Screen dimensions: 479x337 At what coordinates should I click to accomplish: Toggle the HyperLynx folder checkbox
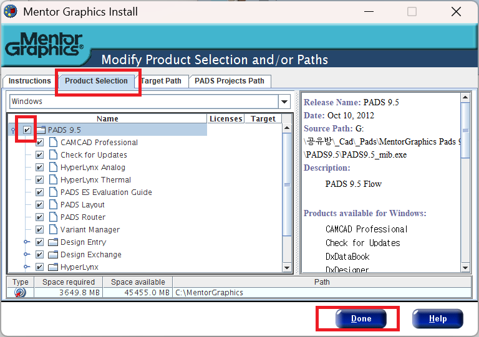(39, 267)
